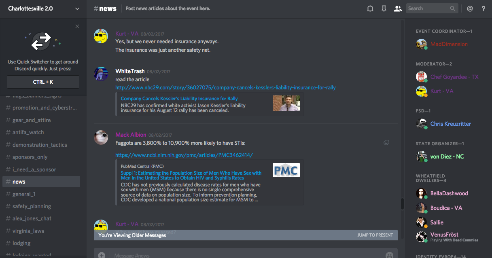Open the emoji picker in message box
492x258 pixels.
pos(389,255)
